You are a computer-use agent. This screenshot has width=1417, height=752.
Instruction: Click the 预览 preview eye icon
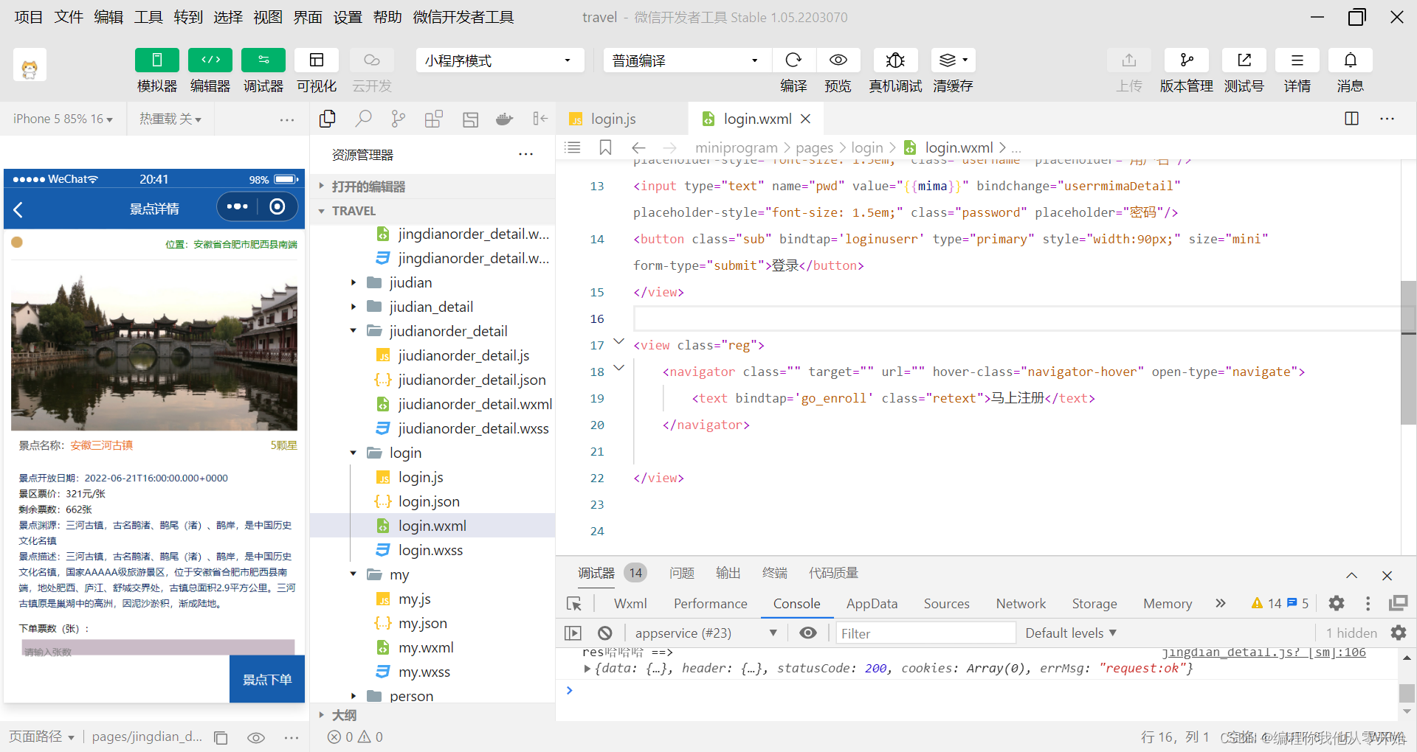point(838,60)
